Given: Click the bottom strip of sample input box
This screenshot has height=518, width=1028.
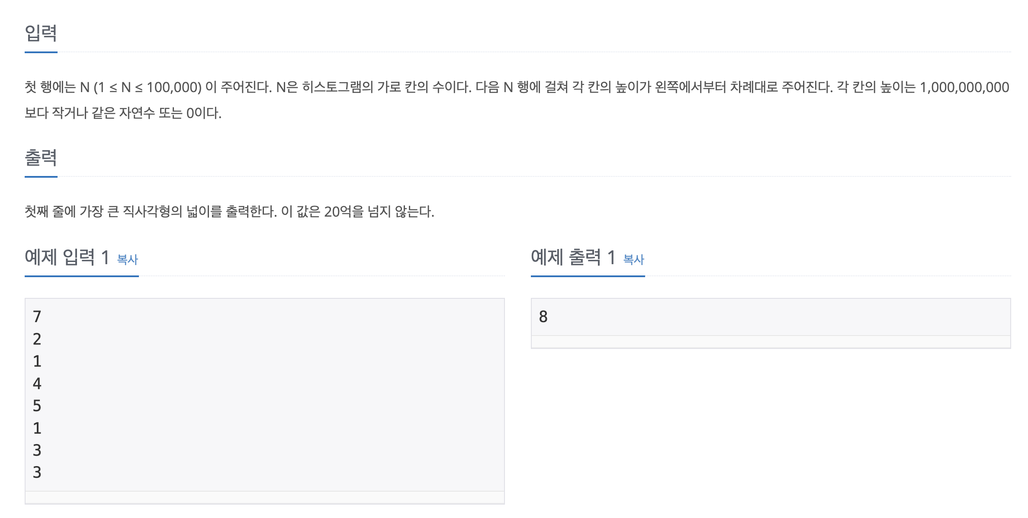Looking at the screenshot, I should pos(265,497).
